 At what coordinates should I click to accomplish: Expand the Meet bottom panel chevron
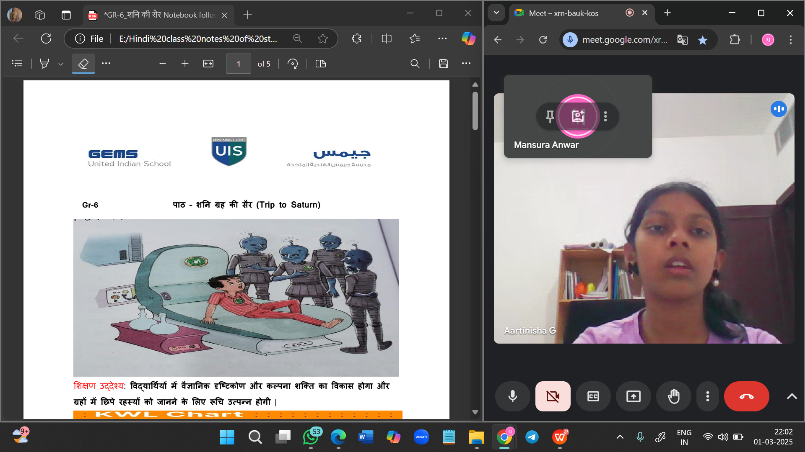792,396
